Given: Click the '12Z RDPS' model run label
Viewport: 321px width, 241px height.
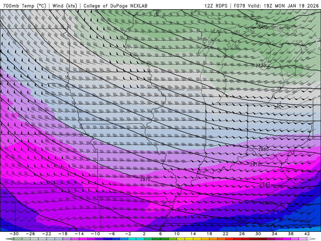Looking at the screenshot, I should (x=216, y=6).
